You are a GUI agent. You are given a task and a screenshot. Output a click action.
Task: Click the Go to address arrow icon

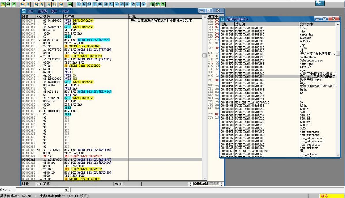(70, 4)
